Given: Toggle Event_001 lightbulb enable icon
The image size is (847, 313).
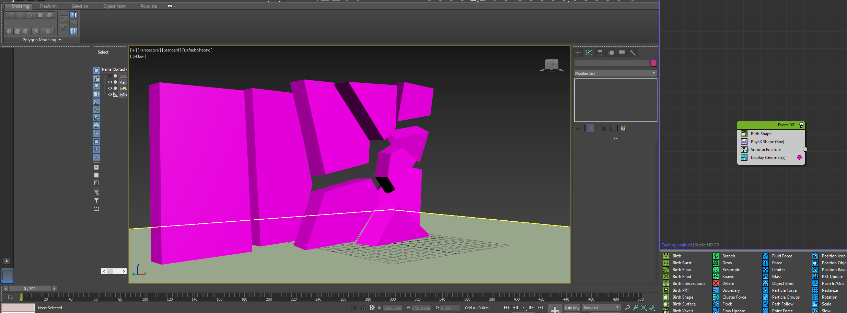Looking at the screenshot, I should click(801, 125).
